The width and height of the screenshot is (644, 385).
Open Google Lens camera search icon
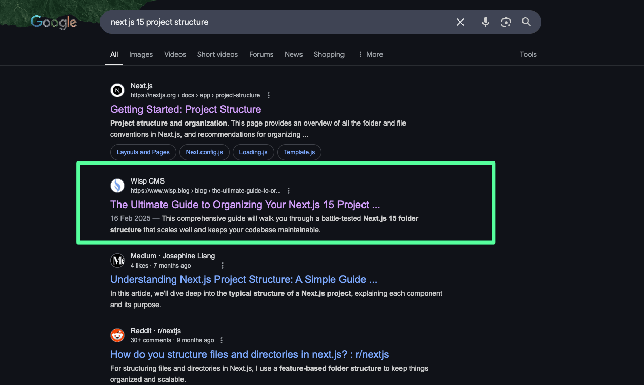click(x=506, y=22)
